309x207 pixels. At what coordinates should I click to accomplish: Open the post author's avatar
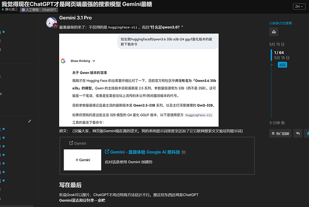point(51,22)
